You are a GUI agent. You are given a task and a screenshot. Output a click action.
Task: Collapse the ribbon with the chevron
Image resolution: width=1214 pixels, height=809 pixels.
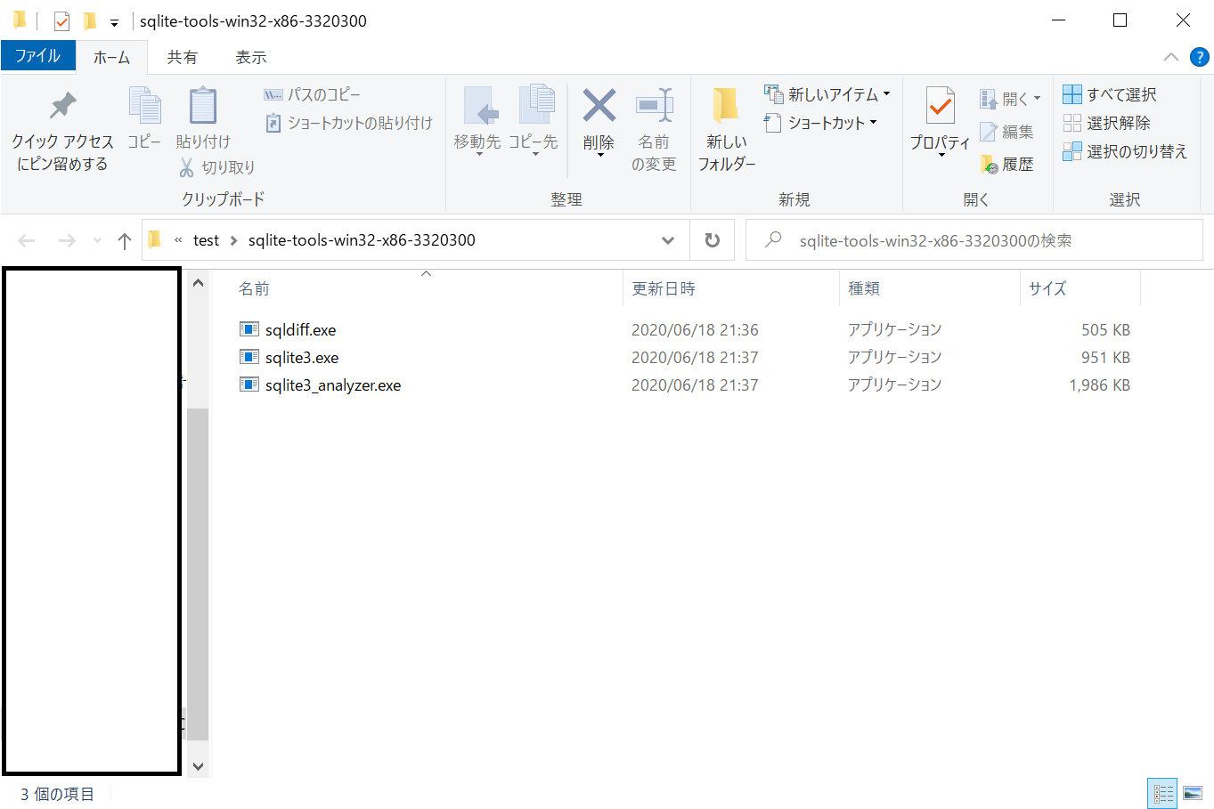(1171, 57)
